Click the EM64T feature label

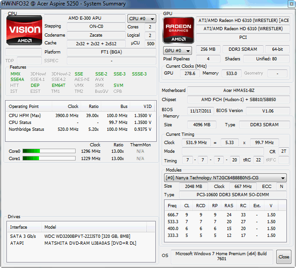59,86
